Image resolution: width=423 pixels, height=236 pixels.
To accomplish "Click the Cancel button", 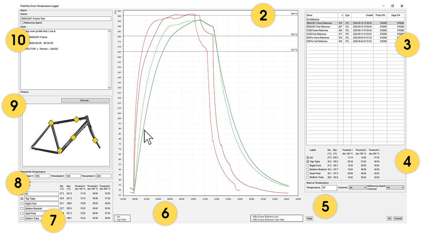I will click(x=398, y=218).
